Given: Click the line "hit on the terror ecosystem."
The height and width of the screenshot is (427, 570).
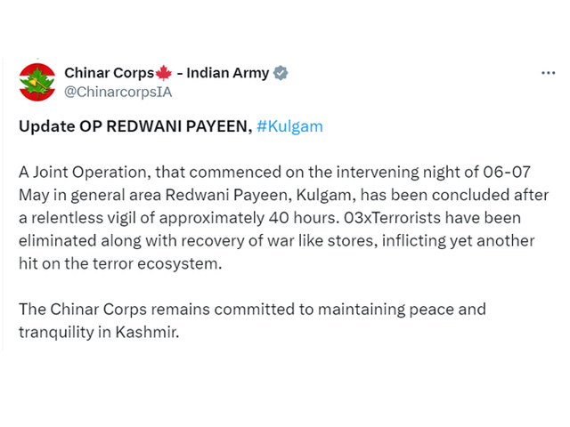Looking at the screenshot, I should click(120, 263).
